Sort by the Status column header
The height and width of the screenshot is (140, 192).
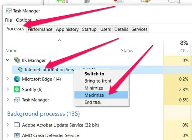click(x=141, y=47)
